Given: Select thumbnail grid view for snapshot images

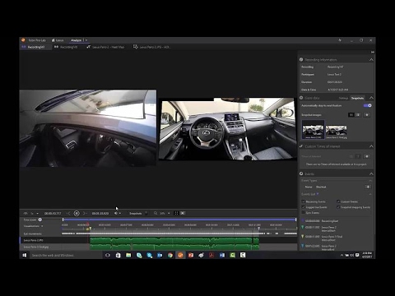Looking at the screenshot, I should click(351, 115).
